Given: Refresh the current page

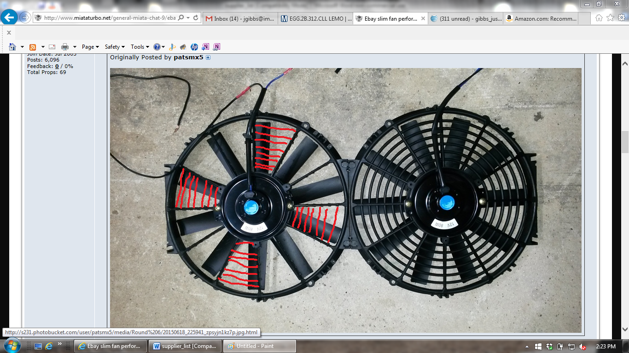Looking at the screenshot, I should pos(196,18).
